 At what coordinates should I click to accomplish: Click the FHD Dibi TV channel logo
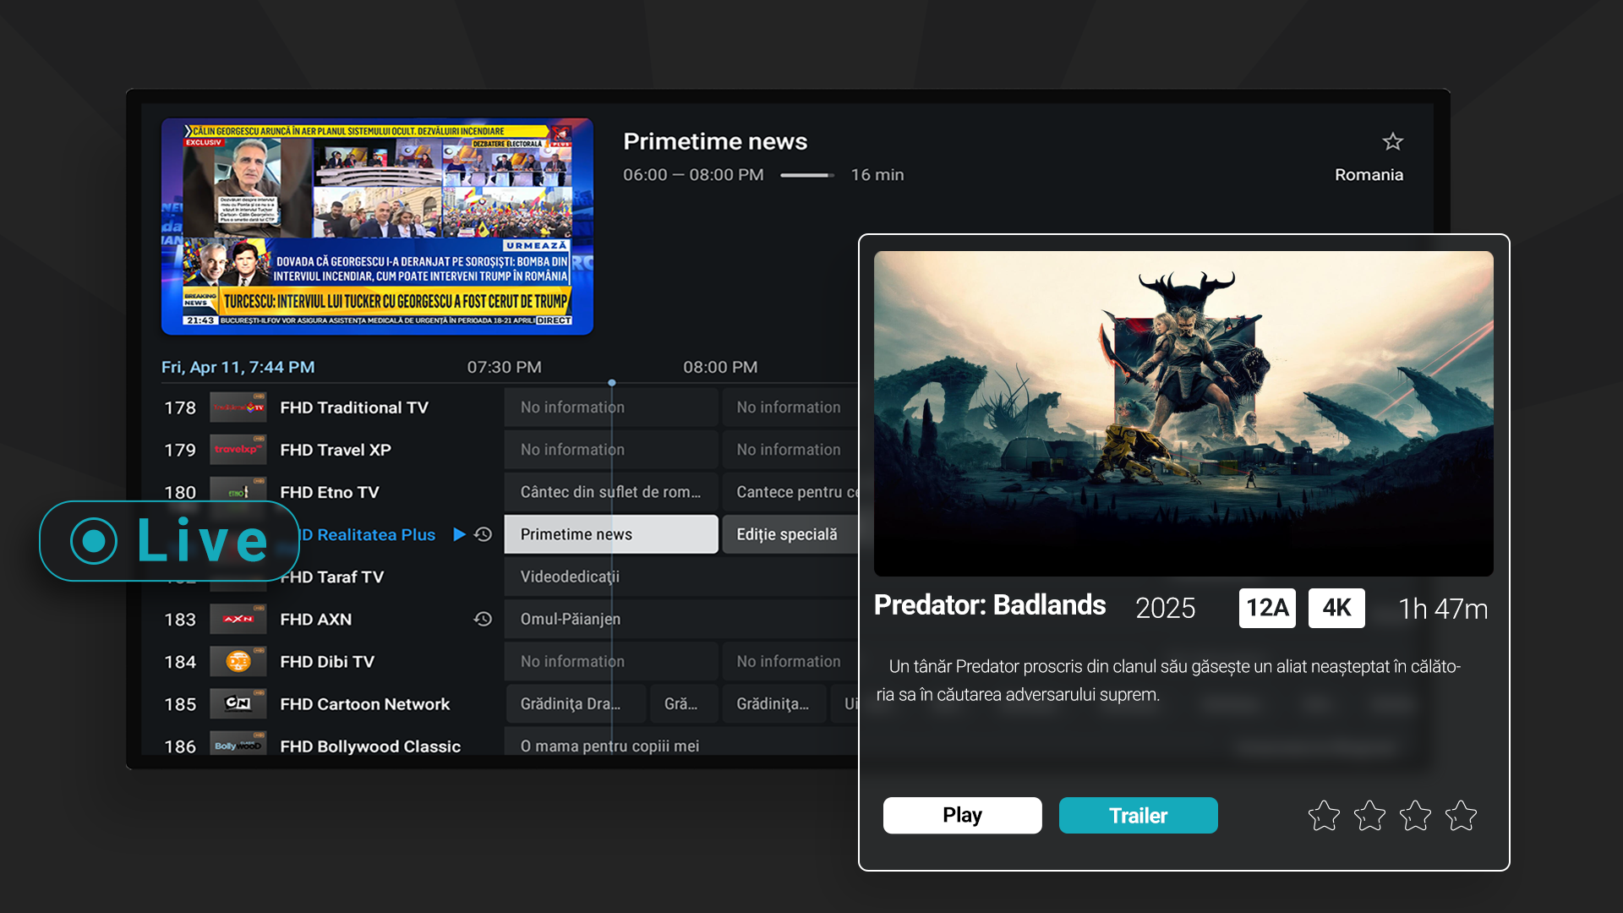[x=238, y=661]
